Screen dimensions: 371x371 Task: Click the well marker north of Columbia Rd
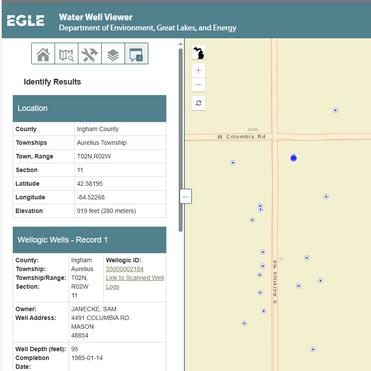point(335,110)
